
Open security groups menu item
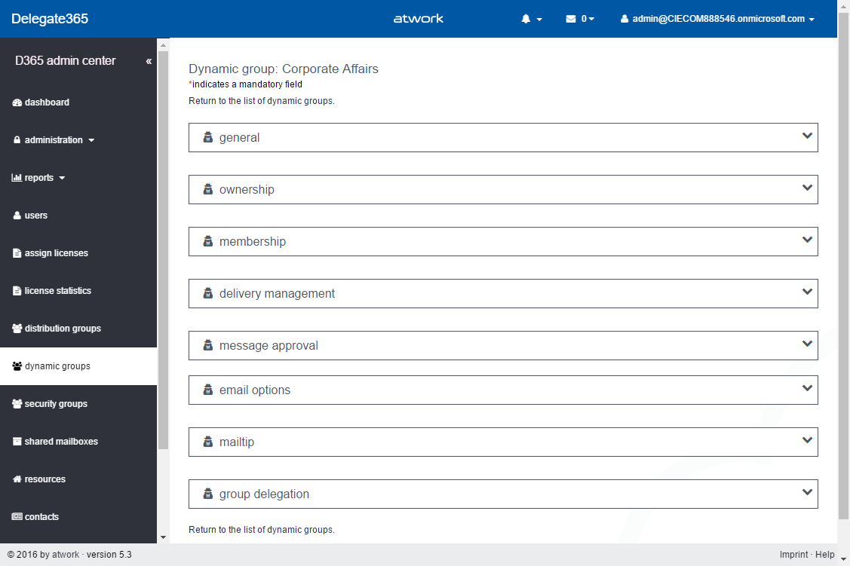56,403
